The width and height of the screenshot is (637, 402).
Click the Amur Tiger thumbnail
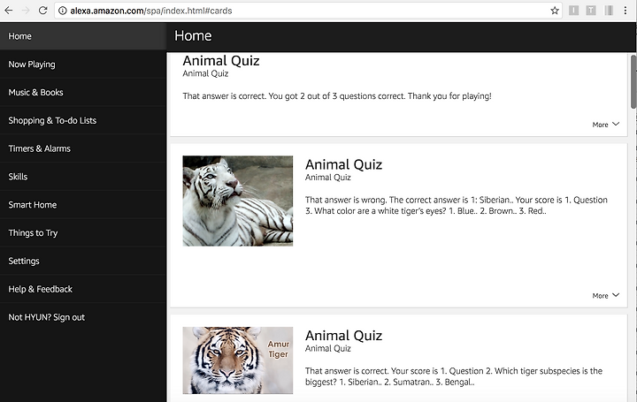[x=238, y=360]
